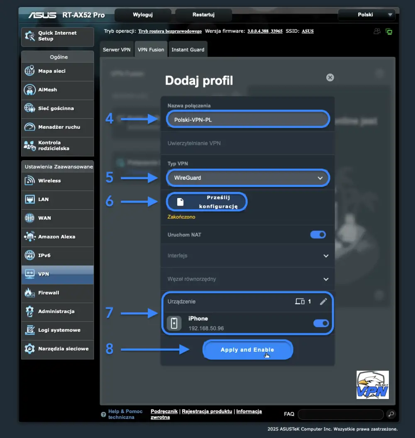
Task: Open the Podręcznik link
Action: tap(164, 411)
